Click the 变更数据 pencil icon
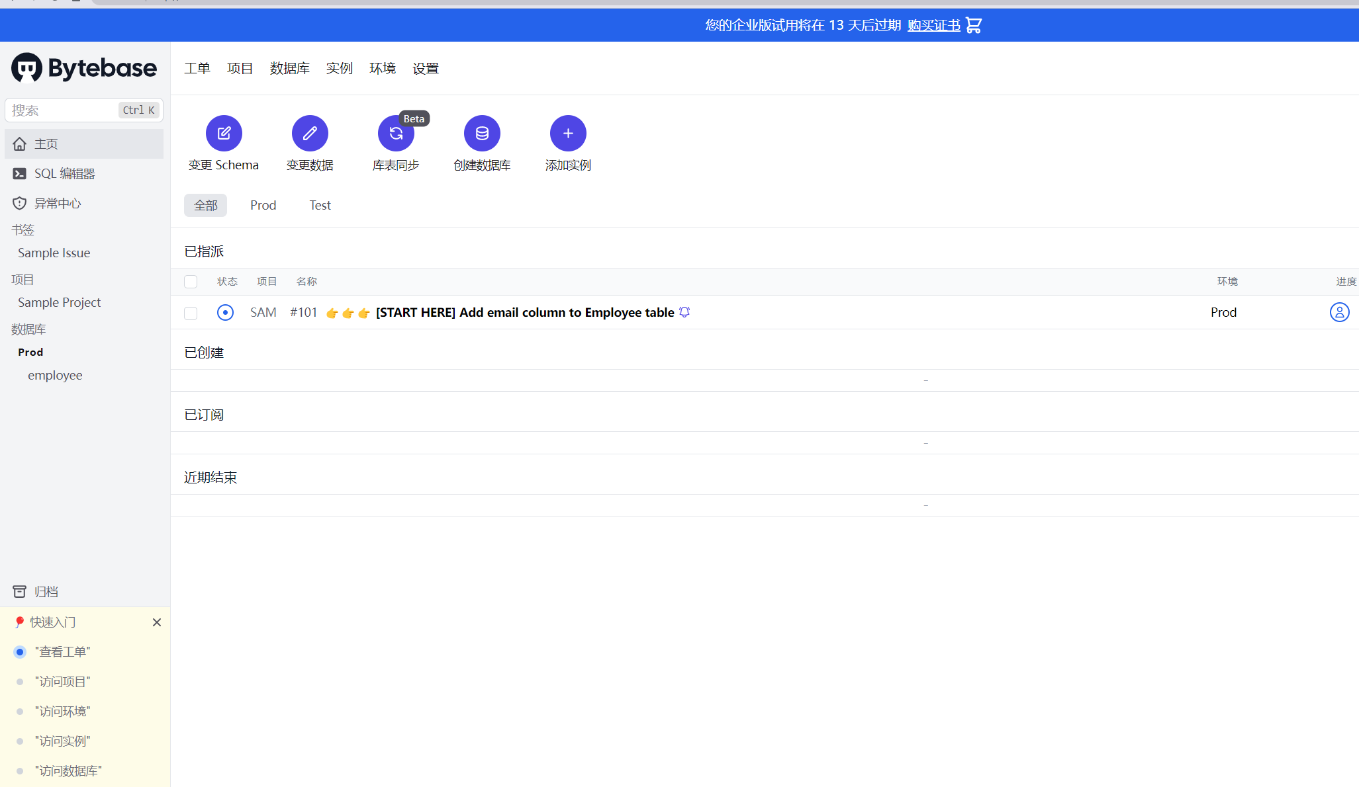The height and width of the screenshot is (787, 1359). (x=310, y=133)
